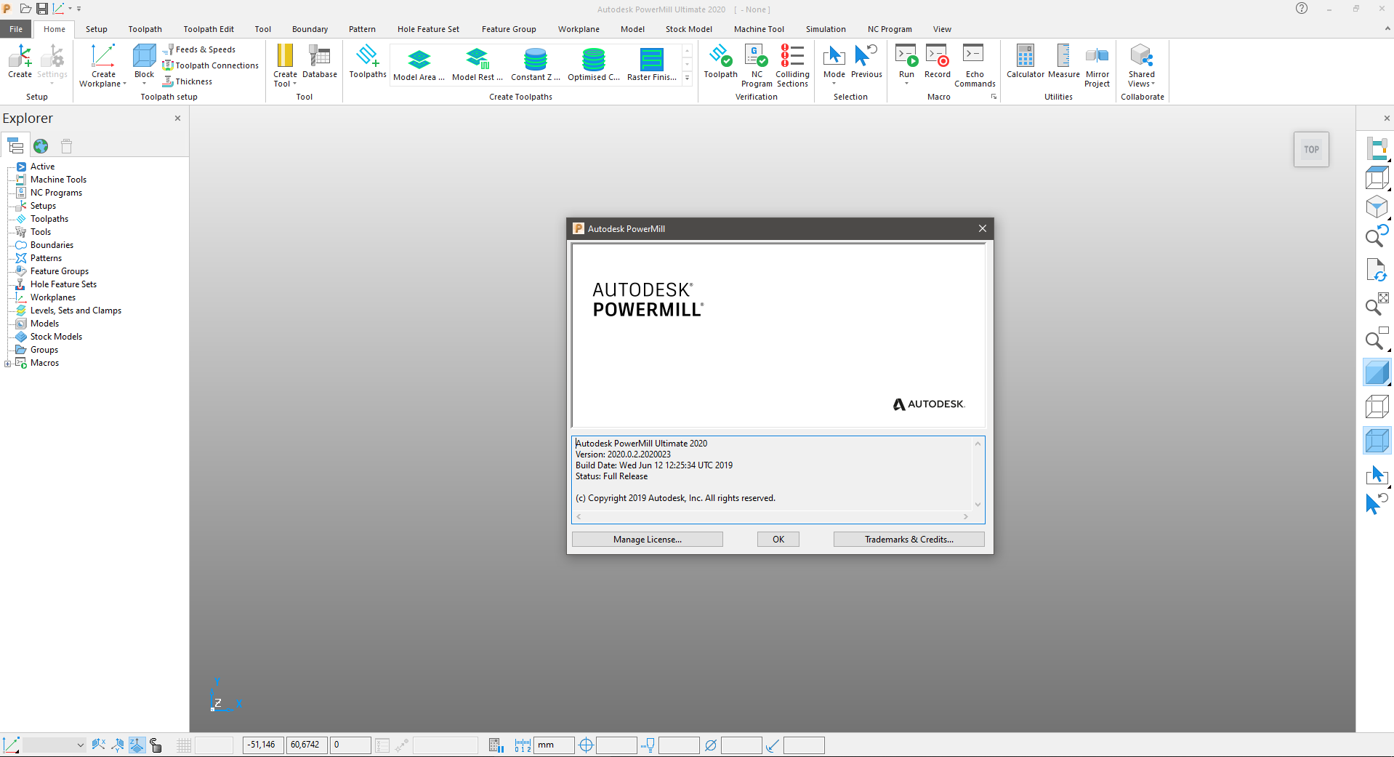Image resolution: width=1394 pixels, height=757 pixels.
Task: Open the File menu
Action: pos(16,29)
